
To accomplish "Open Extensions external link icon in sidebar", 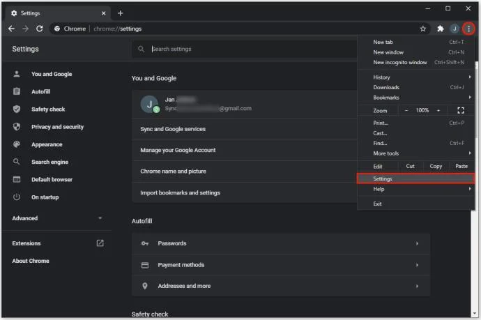I will [100, 243].
